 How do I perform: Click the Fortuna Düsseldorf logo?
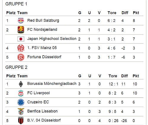(x=21, y=57)
